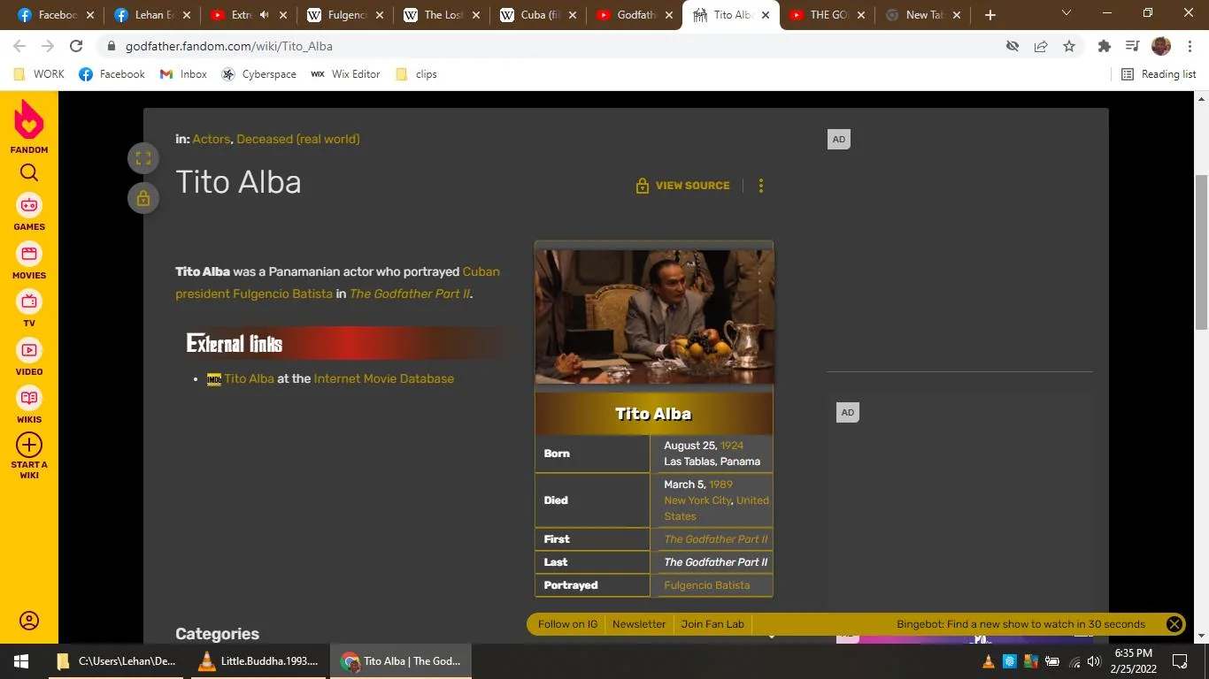
Task: Click the Join Fan Lab button
Action: point(712,624)
